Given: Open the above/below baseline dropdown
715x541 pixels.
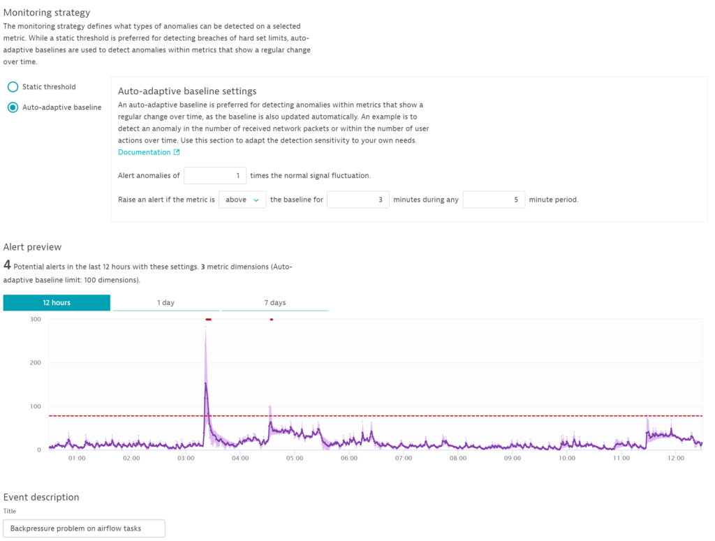Looking at the screenshot, I should [242, 200].
